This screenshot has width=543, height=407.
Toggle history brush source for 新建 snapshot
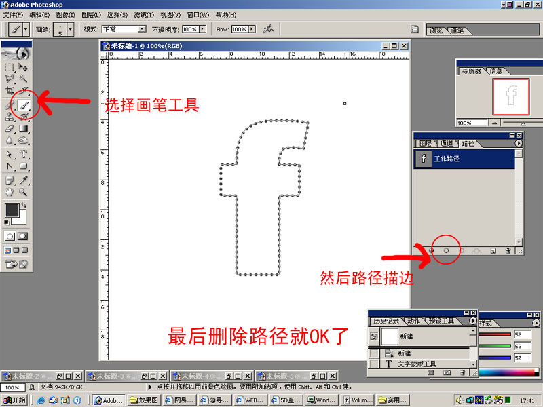[374, 336]
